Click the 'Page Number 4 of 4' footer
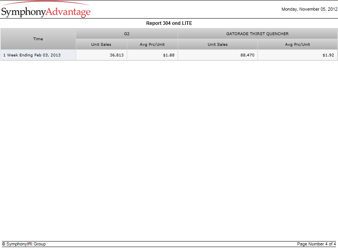Screen dimensions: 338x249 coord(316,244)
